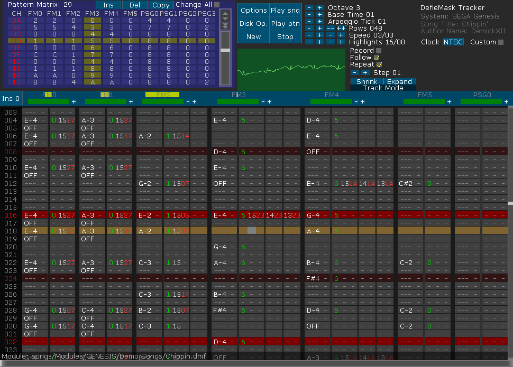The height and width of the screenshot is (367, 513).
Task: Click the E-2 note on row 016
Action: coord(145,215)
